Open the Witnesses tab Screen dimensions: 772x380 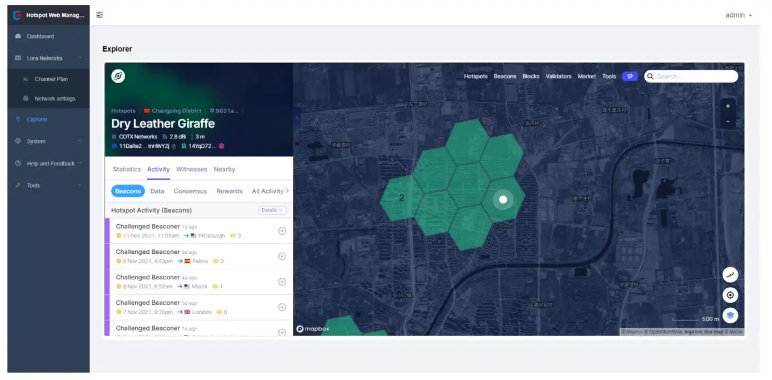click(192, 170)
